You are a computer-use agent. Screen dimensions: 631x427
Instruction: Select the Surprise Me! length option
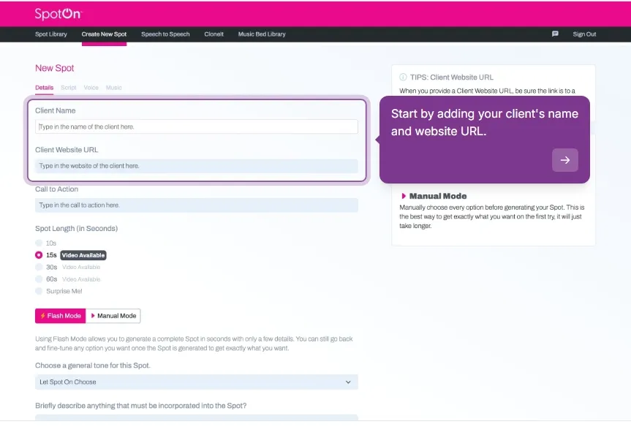coord(39,291)
